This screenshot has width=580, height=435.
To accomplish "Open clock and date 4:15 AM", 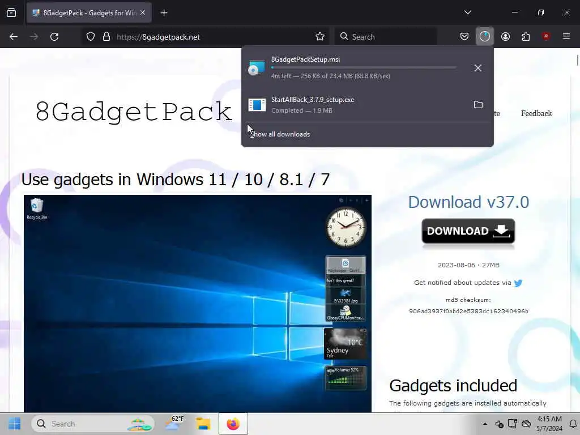I will click(549, 424).
